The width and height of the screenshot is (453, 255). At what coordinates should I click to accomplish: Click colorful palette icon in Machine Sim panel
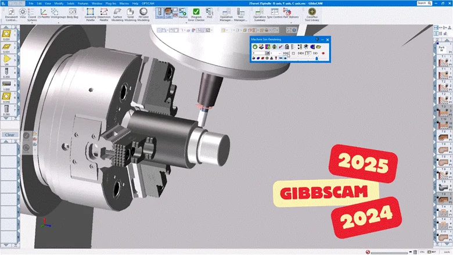[268, 47]
